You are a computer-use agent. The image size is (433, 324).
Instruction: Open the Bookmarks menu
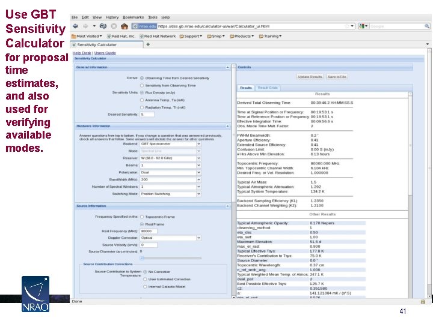point(133,17)
